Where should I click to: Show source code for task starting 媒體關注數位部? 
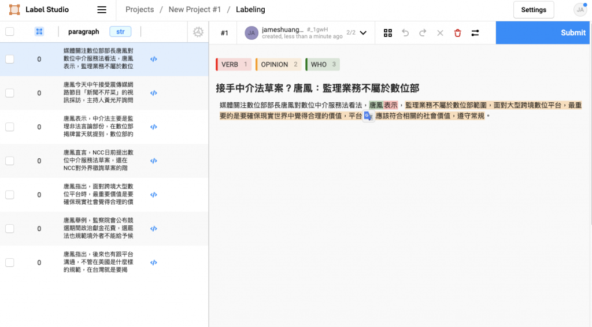tap(154, 59)
